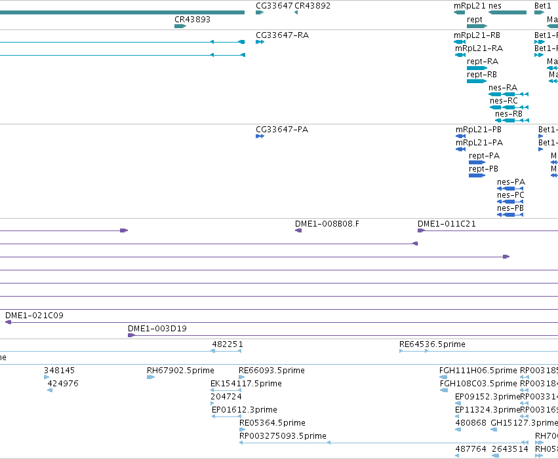Viewport: 558px width, 459px height.
Task: Select the rept-PB protein label
Action: [x=483, y=169]
